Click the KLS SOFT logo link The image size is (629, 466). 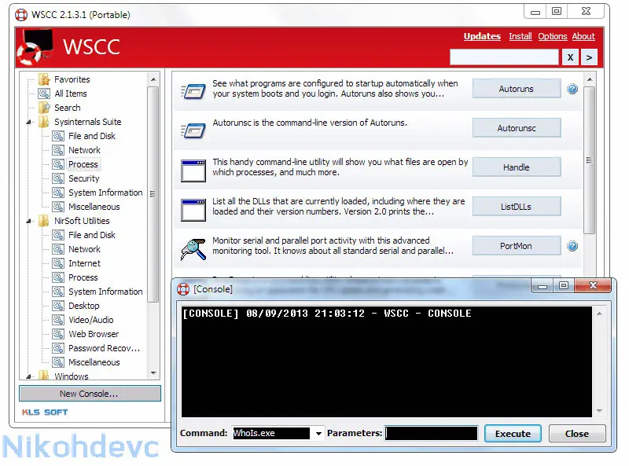click(x=45, y=413)
